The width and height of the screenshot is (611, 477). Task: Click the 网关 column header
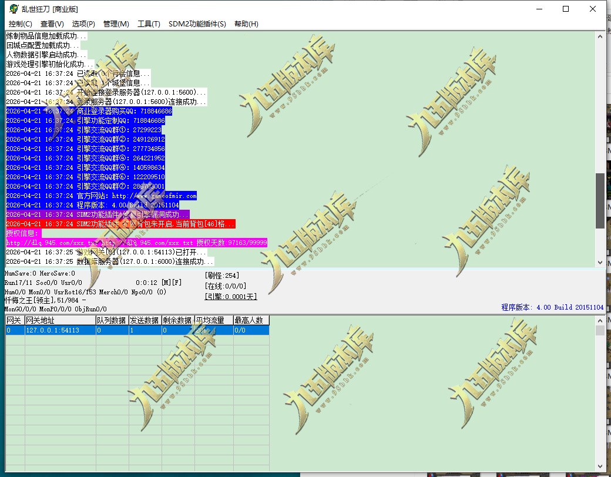pos(15,320)
